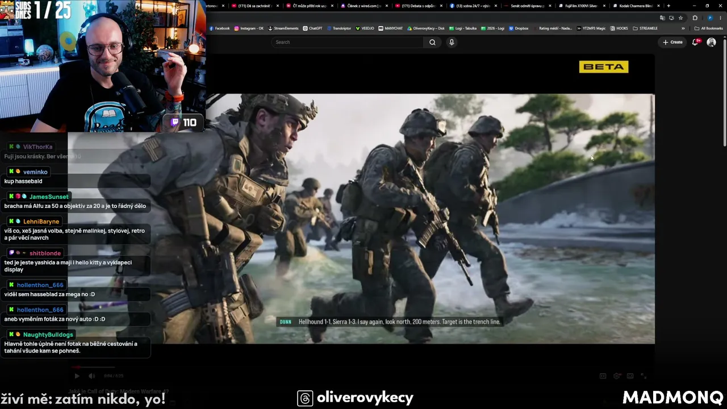Viewport: 727px width, 409px height.
Task: Open the All Bookmarks folder
Action: point(709,28)
